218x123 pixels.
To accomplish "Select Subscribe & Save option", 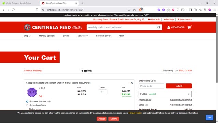I will click(27, 105).
